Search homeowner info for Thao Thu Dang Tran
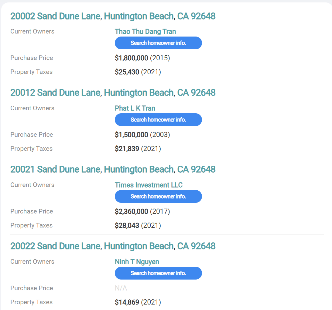Image resolution: width=332 pixels, height=310 pixels. click(158, 43)
